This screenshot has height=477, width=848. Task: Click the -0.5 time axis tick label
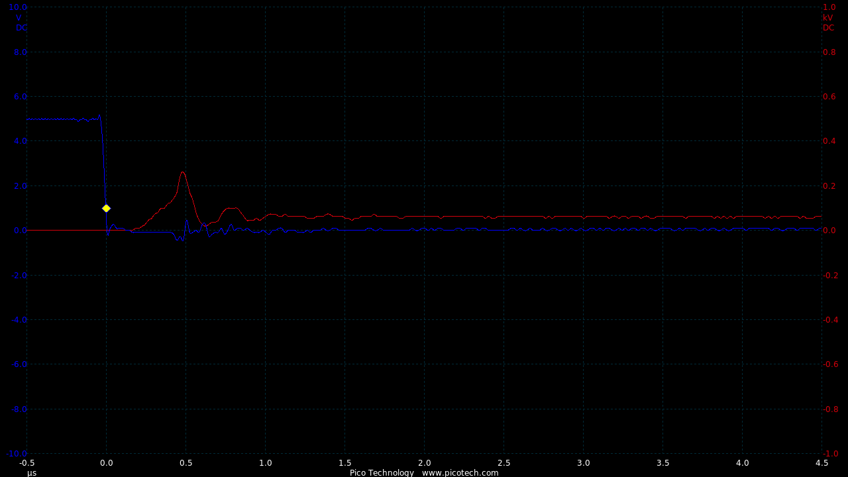[27, 463]
